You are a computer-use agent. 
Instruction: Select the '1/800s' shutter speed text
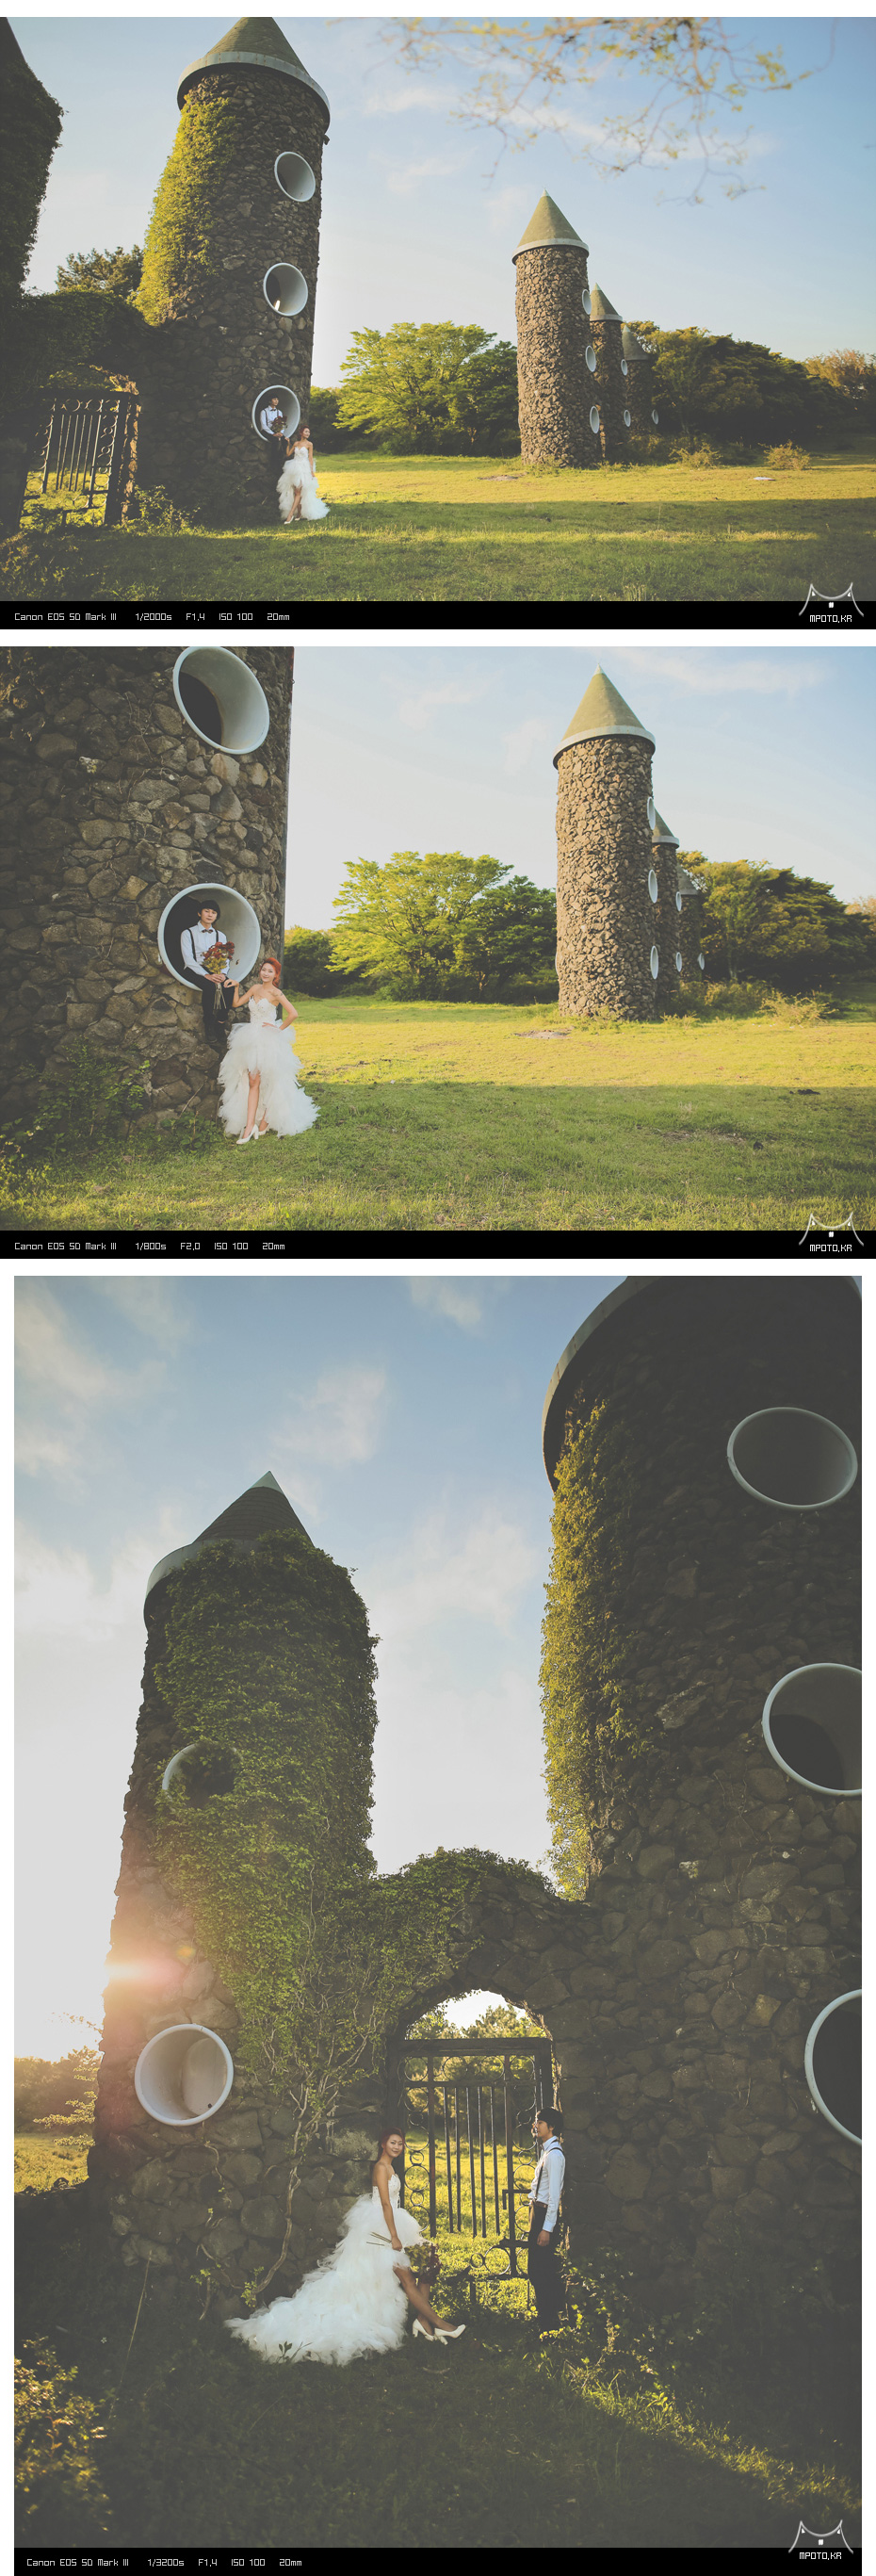click(150, 1246)
